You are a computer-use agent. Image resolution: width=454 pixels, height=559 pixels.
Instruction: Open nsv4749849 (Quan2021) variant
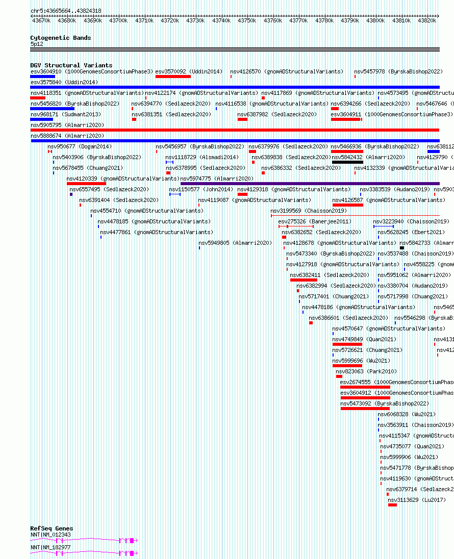[x=364, y=339]
